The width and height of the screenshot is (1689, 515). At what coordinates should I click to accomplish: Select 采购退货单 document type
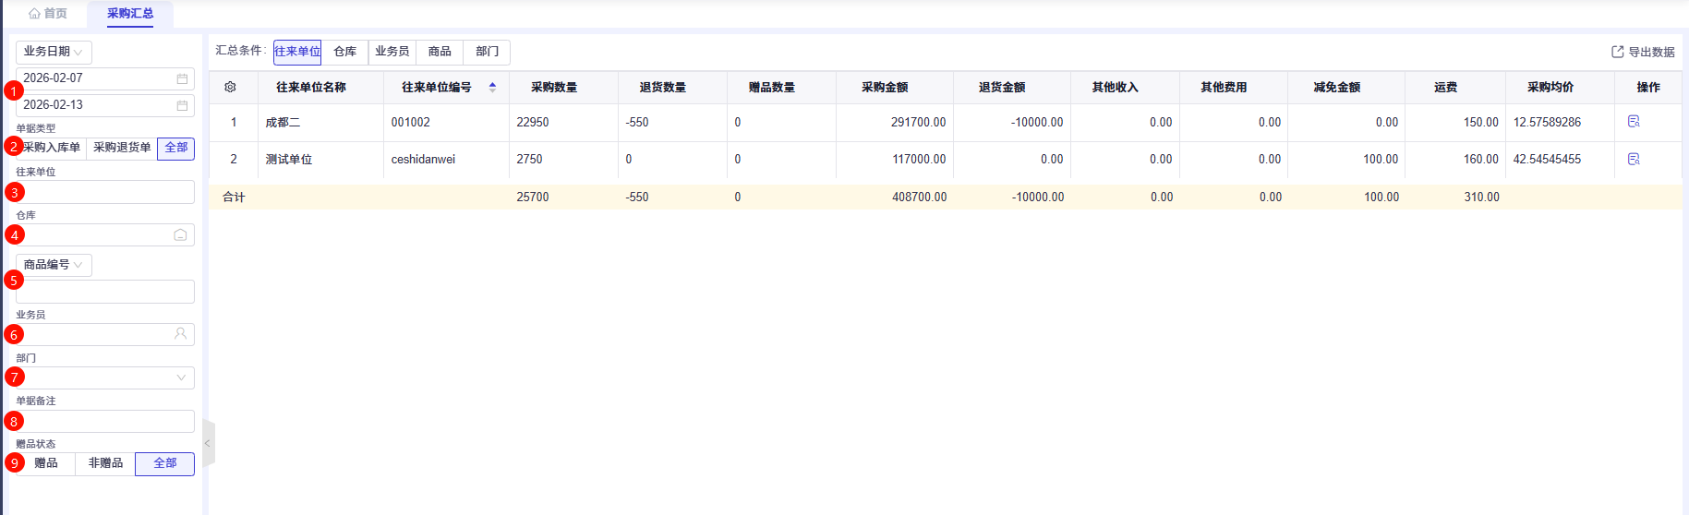(122, 148)
